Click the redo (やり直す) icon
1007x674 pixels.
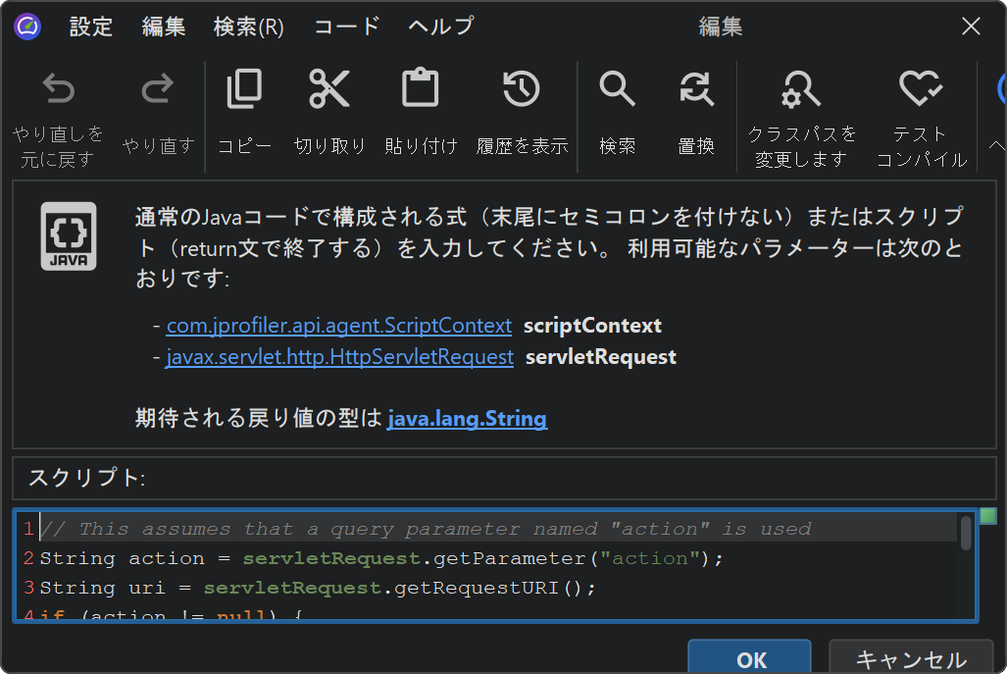coord(158,91)
